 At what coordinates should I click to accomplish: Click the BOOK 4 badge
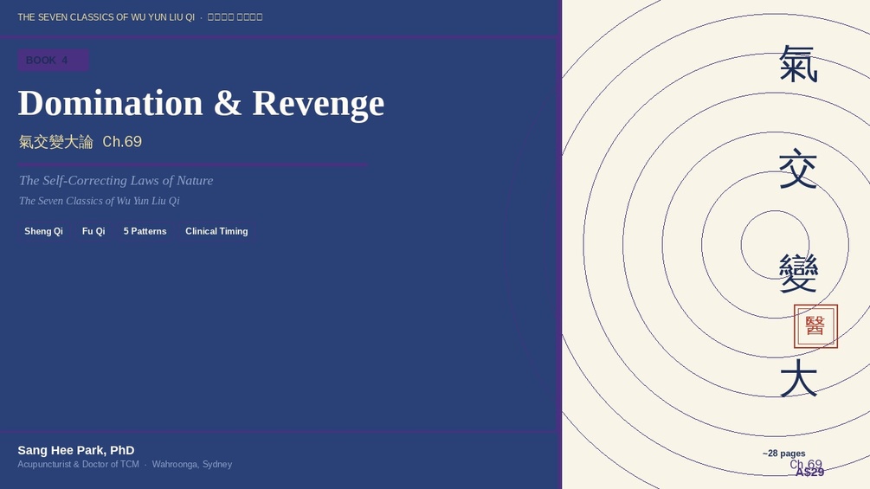pyautogui.click(x=53, y=60)
